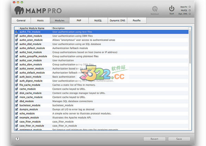This screenshot has height=146, width=206.
Task: Open help with the question mark button
Action: [x=17, y=139]
